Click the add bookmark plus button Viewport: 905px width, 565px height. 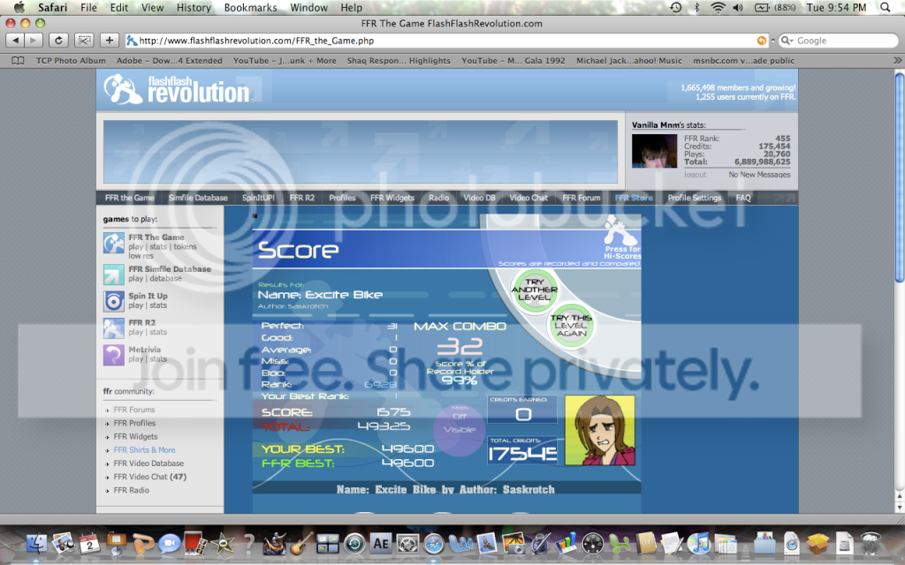(110, 40)
